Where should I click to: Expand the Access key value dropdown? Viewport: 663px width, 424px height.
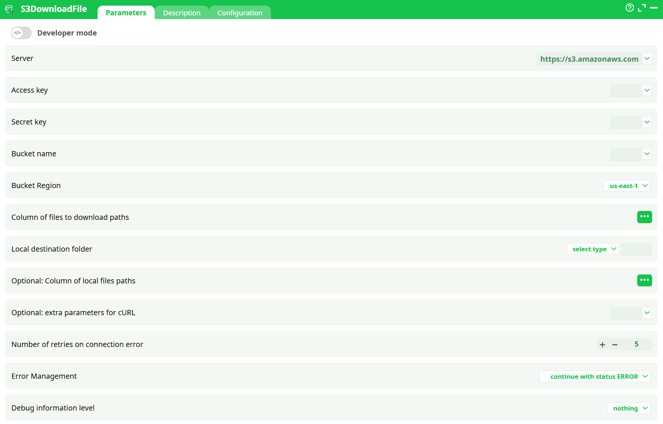point(647,90)
